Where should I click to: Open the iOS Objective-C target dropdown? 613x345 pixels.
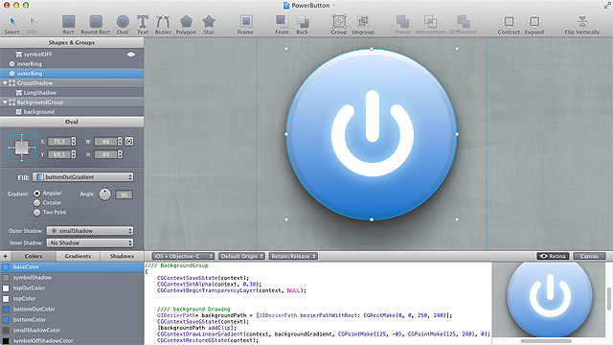(183, 256)
